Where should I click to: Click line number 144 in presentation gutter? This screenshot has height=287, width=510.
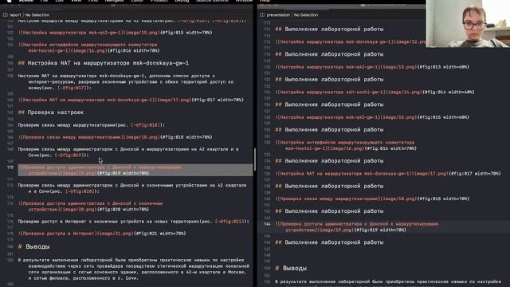tap(268, 224)
